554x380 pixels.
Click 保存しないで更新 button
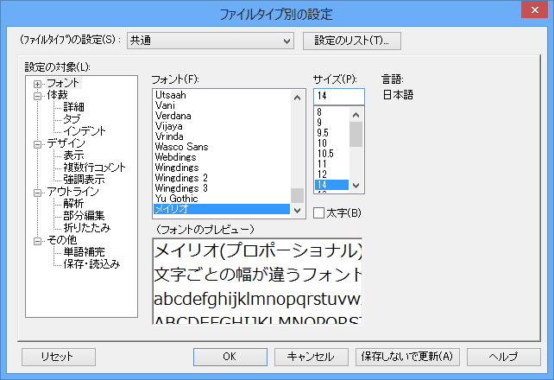[x=407, y=357]
